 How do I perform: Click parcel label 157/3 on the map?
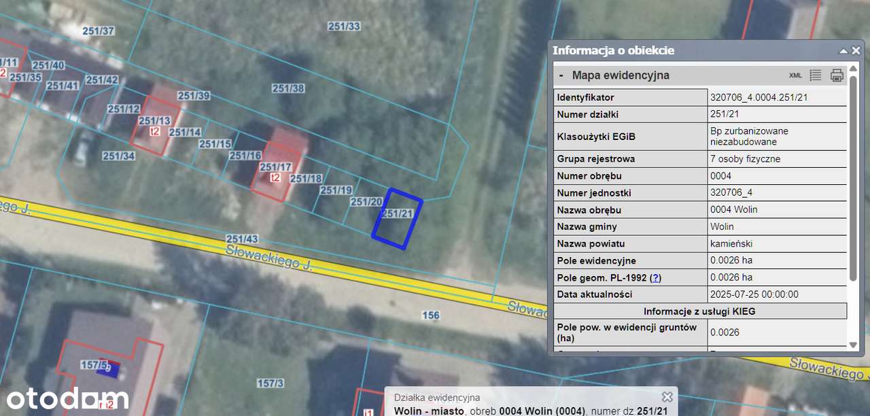coord(270,384)
